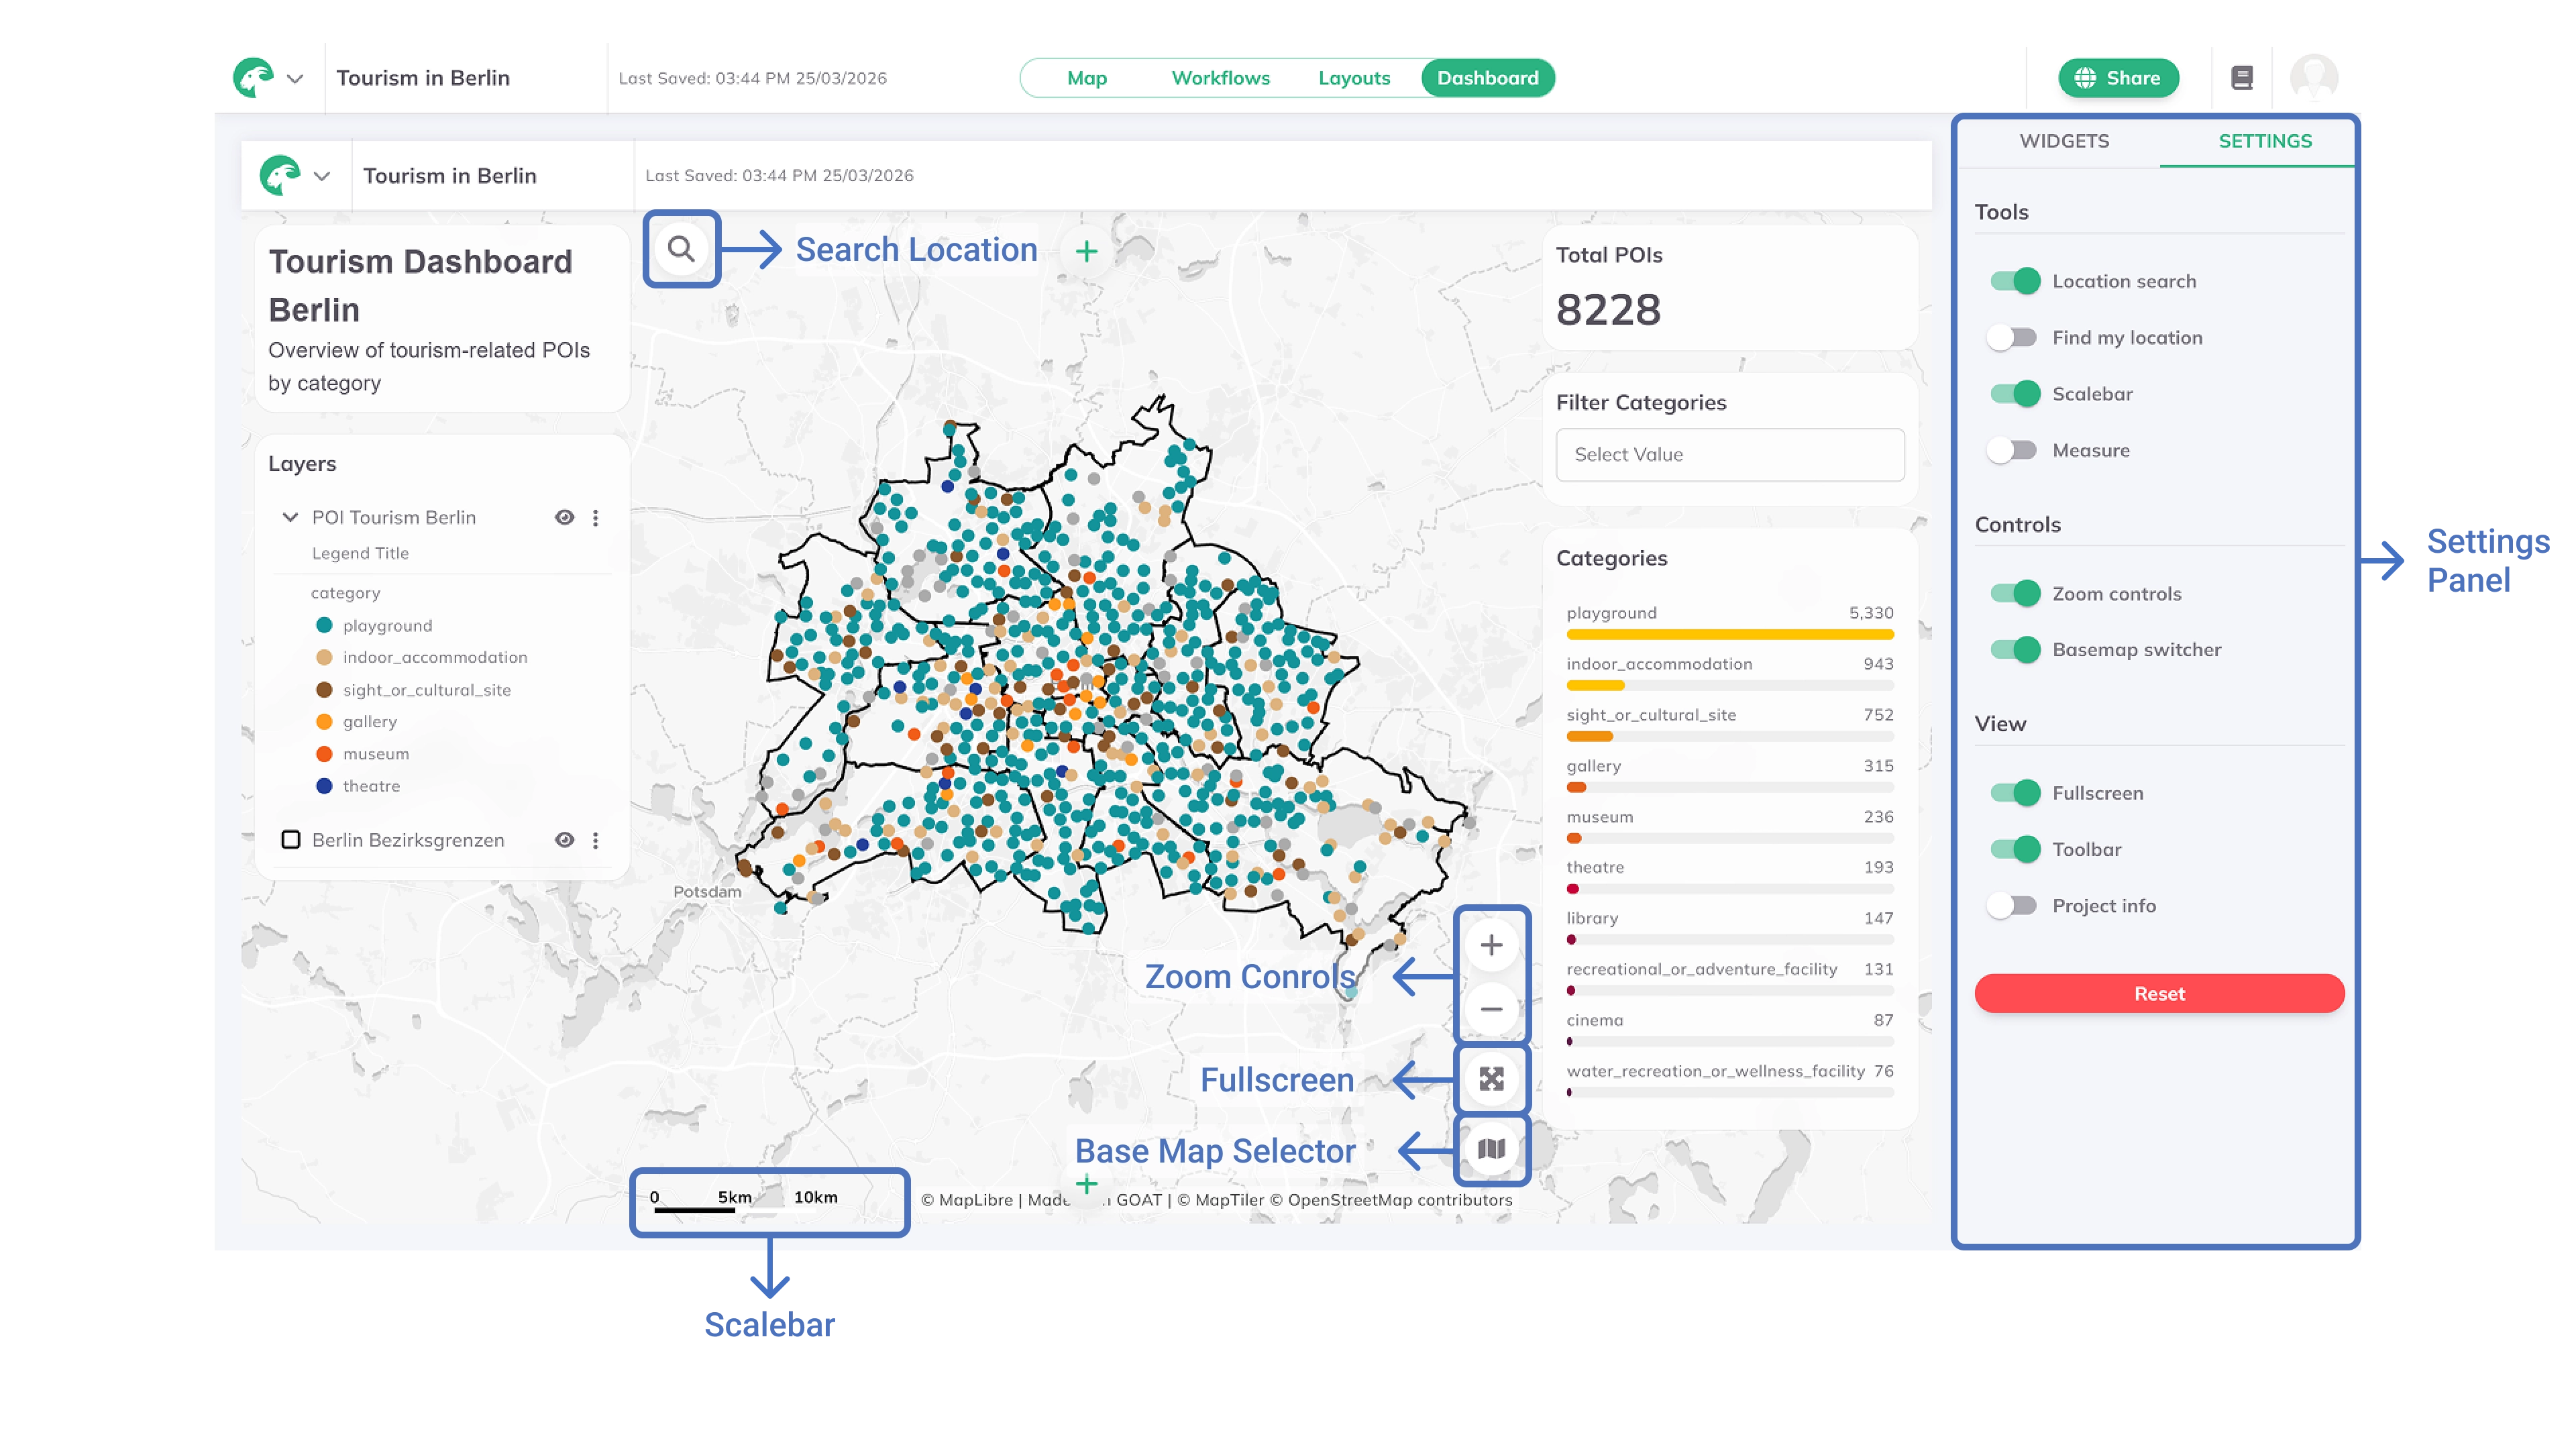Open POI Tourism Berlin layer options menu
Viewport: 2576px width, 1449px height.
point(597,517)
